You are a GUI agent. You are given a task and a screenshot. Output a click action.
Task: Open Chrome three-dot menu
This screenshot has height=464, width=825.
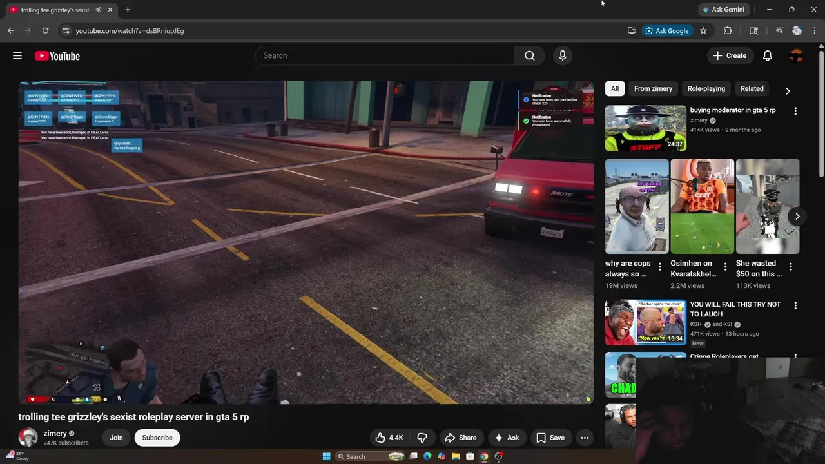[815, 30]
